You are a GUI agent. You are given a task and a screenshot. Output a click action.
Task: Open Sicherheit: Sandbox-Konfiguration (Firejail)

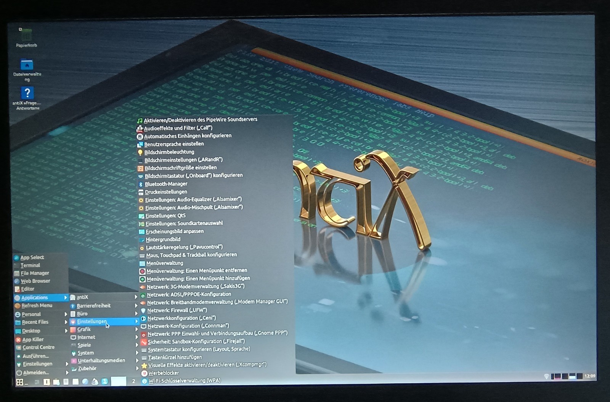tap(196, 342)
